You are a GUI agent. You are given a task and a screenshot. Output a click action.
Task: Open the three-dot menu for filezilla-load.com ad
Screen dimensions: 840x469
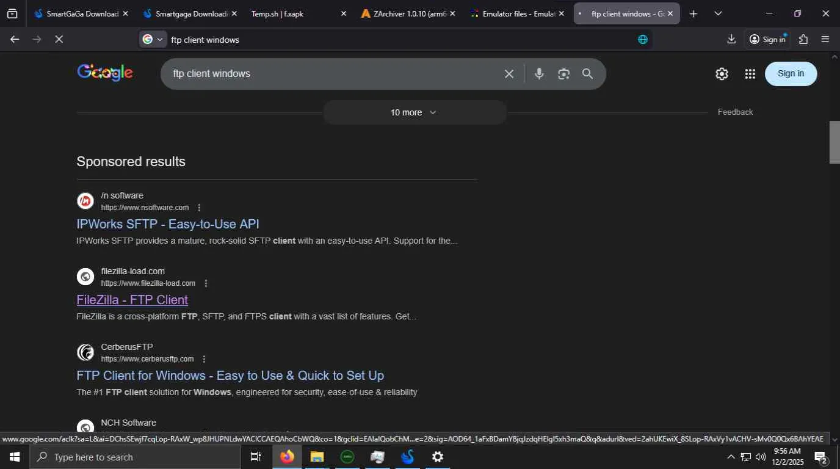point(206,283)
